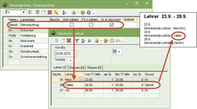This screenshot has height=109, width=197.
Task: Maximize the Absenzgründe window
Action: click(x=137, y=3)
